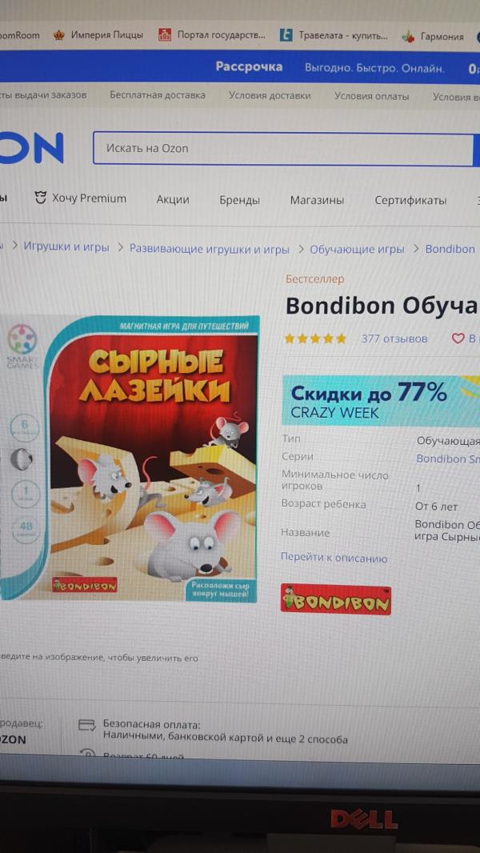Open the Сертификаты menu item
480x853 pixels.
(410, 200)
